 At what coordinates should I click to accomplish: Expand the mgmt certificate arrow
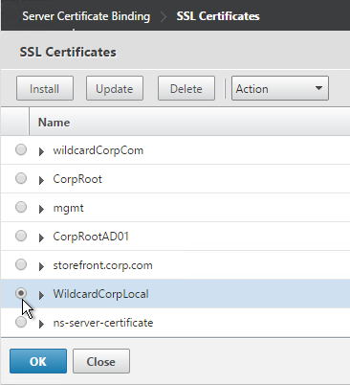pos(41,209)
